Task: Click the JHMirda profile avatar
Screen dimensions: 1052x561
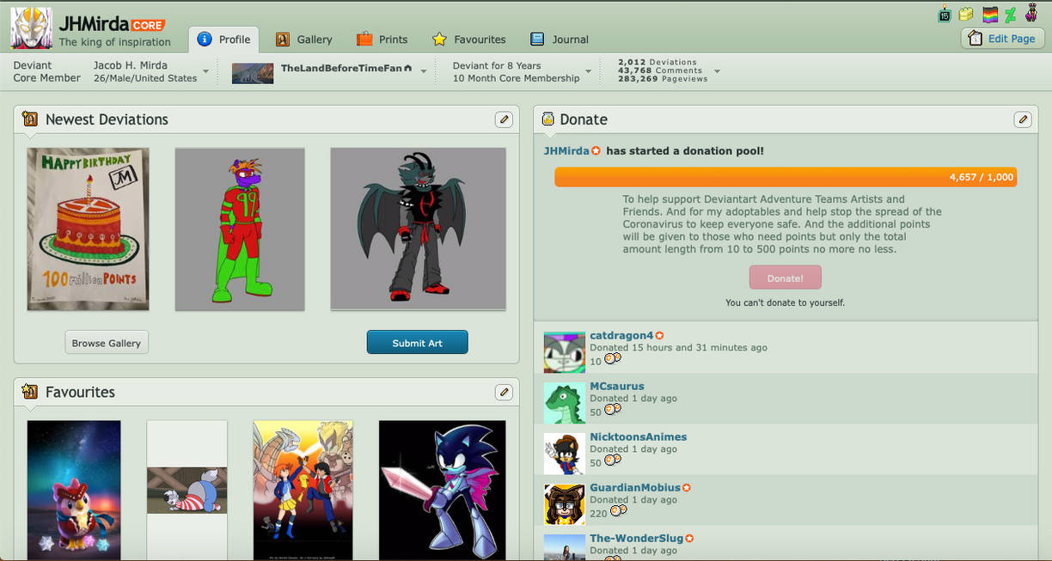Action: click(x=31, y=27)
